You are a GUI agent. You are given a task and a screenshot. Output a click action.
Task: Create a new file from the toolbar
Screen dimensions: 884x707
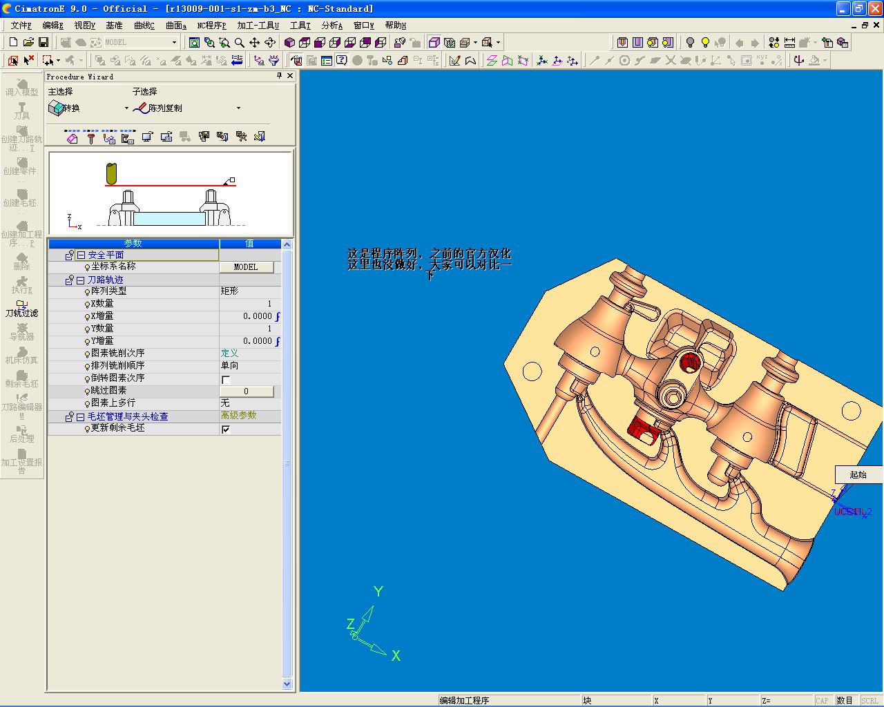point(13,43)
